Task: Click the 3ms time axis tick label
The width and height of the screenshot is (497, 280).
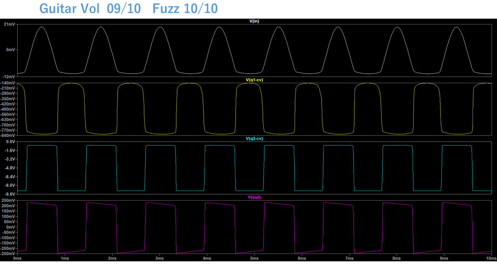Action: [160, 258]
